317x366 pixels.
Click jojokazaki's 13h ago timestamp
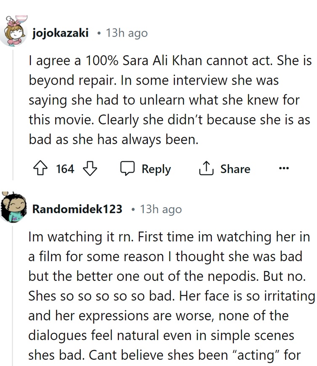(127, 33)
